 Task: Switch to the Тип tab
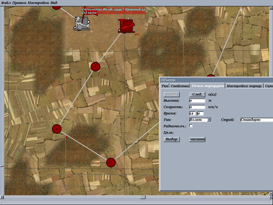[x=164, y=86]
